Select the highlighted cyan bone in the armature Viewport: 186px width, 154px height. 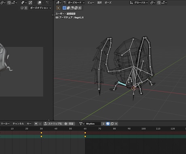(x=122, y=83)
